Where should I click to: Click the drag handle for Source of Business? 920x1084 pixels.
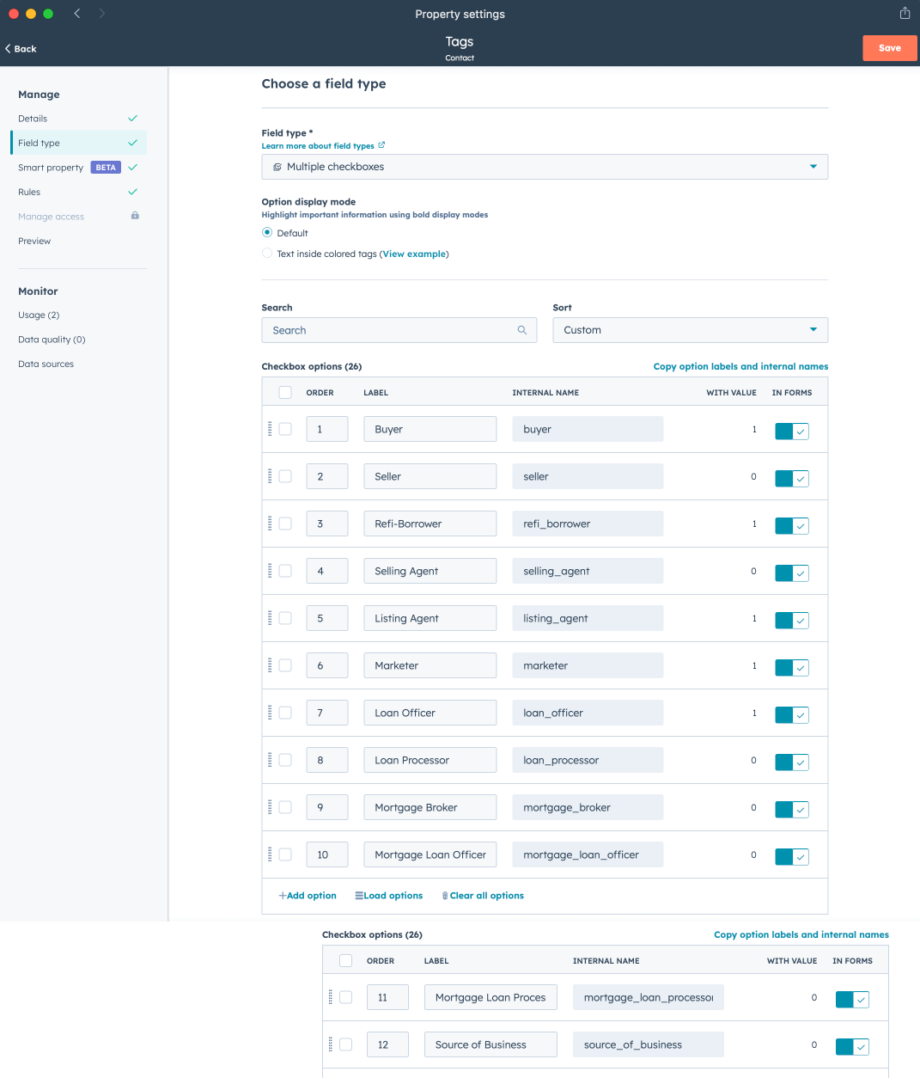click(330, 1044)
